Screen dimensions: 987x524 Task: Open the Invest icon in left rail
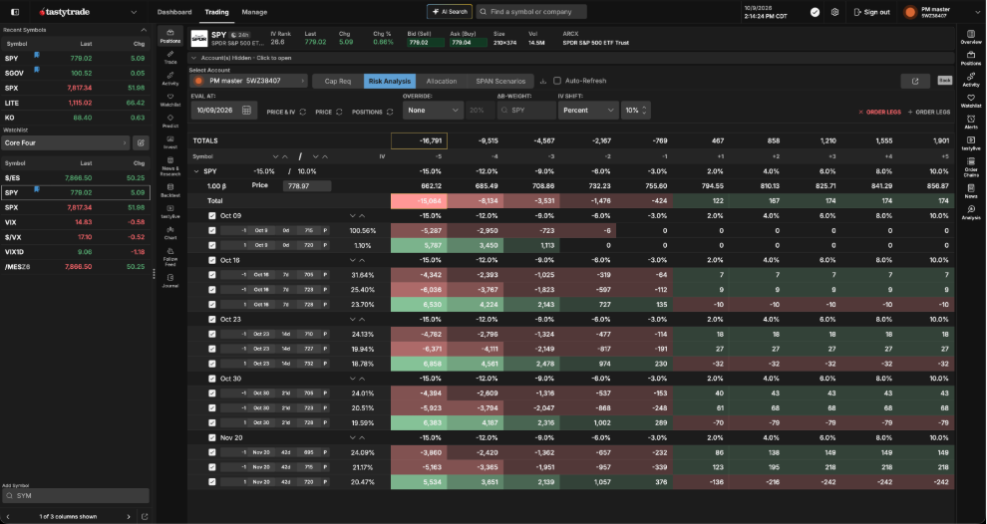[169, 141]
